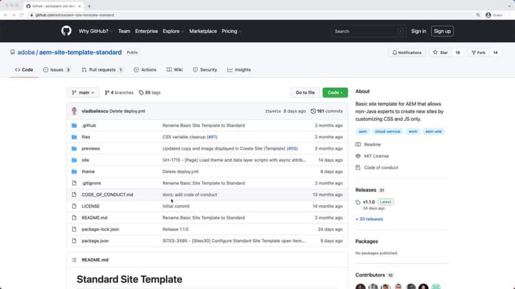Go to Marketplace in header

[203, 31]
